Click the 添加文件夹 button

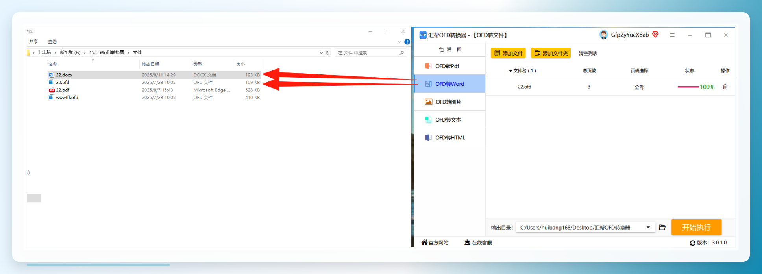point(551,53)
